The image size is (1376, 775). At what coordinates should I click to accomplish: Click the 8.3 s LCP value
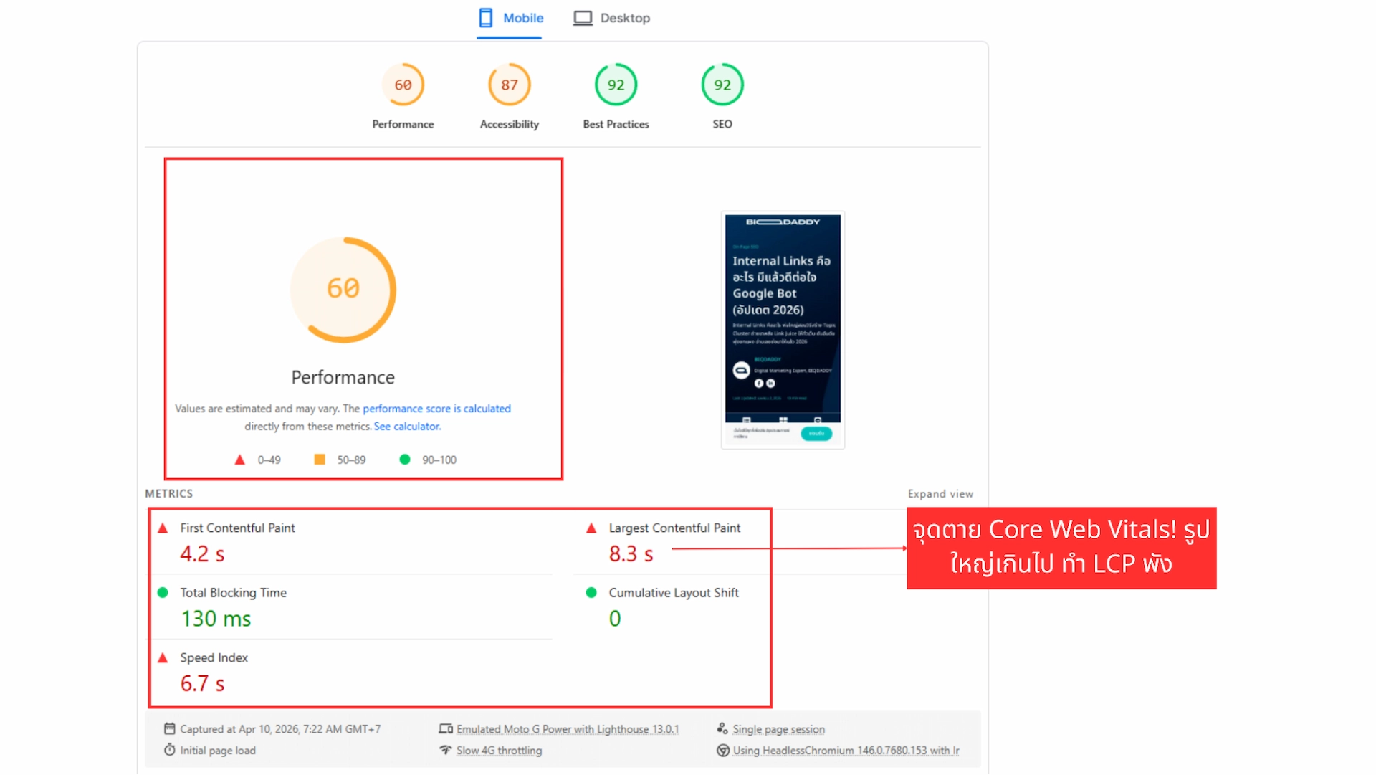coord(631,554)
